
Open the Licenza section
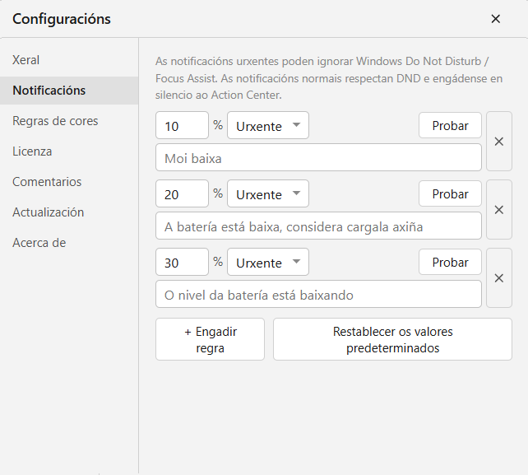click(x=69, y=151)
